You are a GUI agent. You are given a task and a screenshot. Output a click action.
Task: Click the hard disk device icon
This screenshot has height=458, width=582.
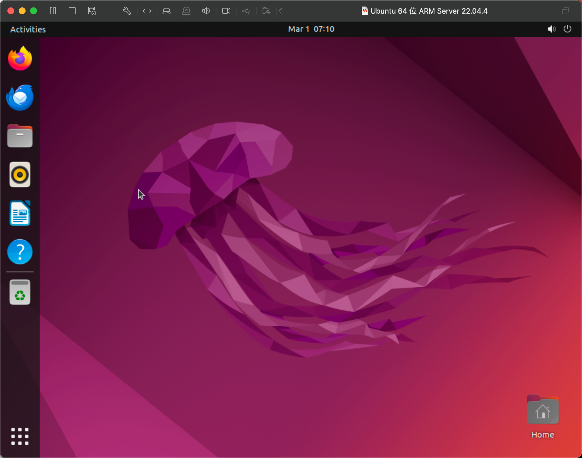(167, 11)
